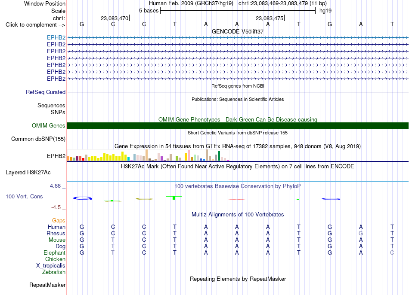Select the X_tropicalis species row label

tap(51, 266)
